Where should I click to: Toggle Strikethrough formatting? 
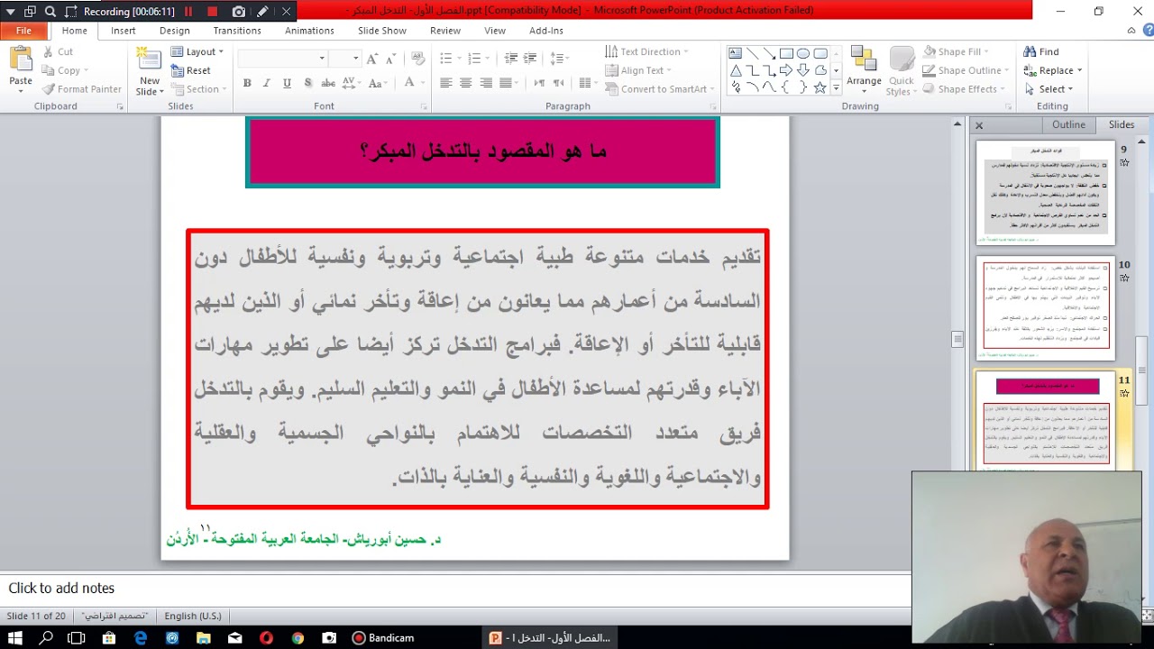pos(327,83)
